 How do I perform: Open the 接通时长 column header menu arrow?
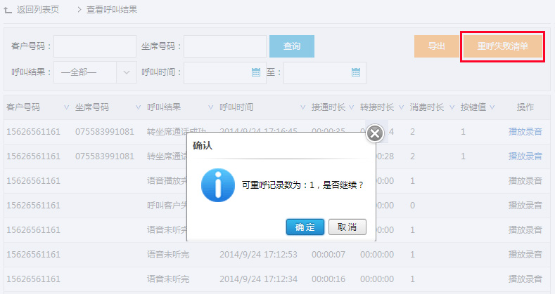tap(351, 107)
